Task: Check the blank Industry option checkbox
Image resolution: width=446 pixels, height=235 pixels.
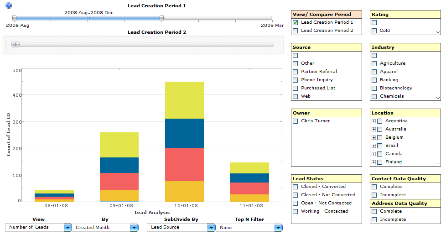Action: 374,56
